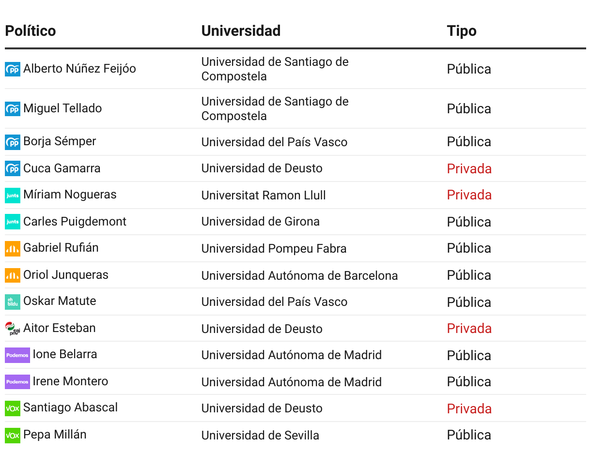This screenshot has height=453, width=591.
Task: Click Universidad Pompeu Fabra cell
Action: point(274,249)
